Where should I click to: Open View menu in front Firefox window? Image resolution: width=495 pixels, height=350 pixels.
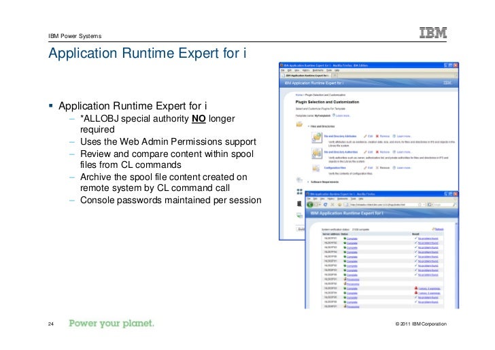click(322, 199)
